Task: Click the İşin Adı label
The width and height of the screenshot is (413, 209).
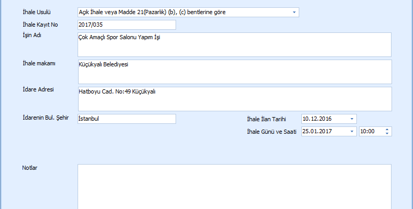Action: click(x=32, y=36)
